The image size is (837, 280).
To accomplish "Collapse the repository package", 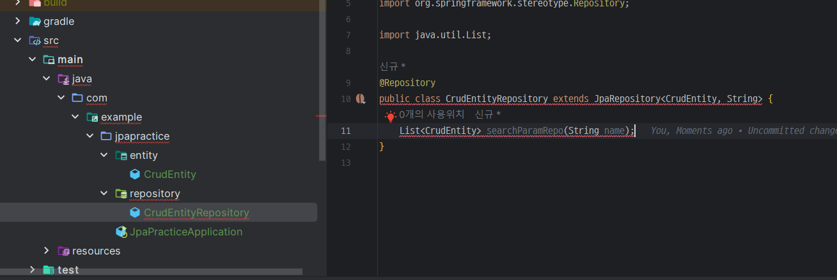I will pos(104,193).
